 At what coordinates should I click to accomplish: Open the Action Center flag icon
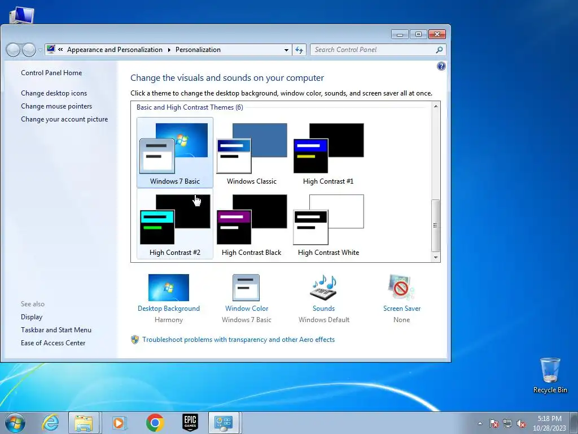pyautogui.click(x=493, y=424)
